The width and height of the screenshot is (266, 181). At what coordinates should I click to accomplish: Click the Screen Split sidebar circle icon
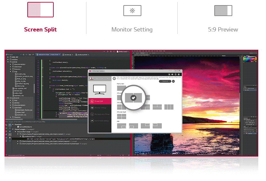click(x=92, y=101)
